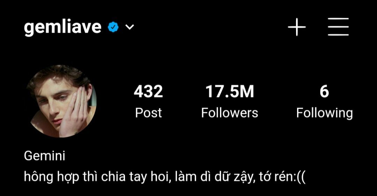Click the 17.5M followers number
The width and height of the screenshot is (377, 196).
click(230, 92)
